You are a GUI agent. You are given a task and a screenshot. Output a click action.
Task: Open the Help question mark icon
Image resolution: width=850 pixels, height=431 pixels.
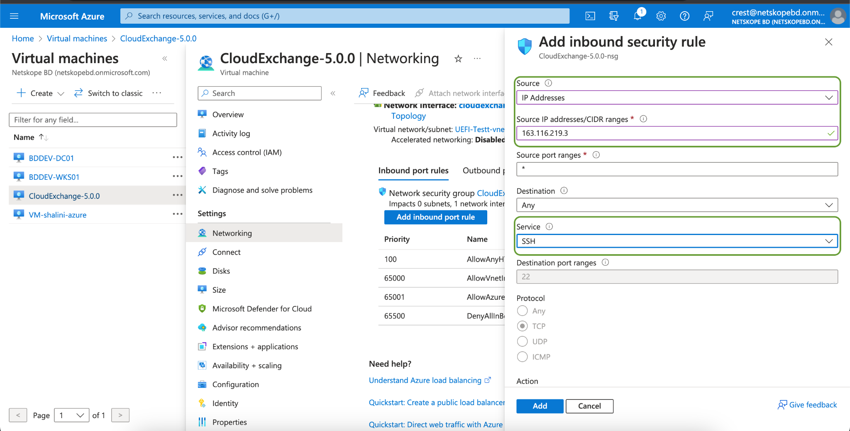coord(684,16)
